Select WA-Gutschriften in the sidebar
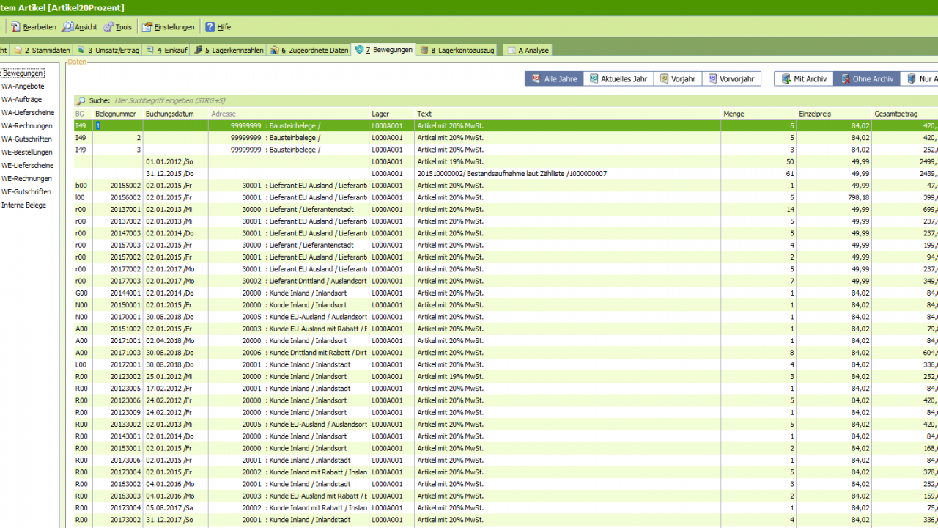Viewport: 938px width, 528px height. tap(27, 139)
